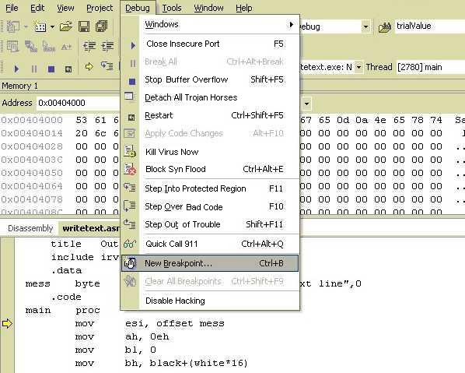465x373 pixels.
Task: Click the Save All toolbar icon
Action: point(101,26)
